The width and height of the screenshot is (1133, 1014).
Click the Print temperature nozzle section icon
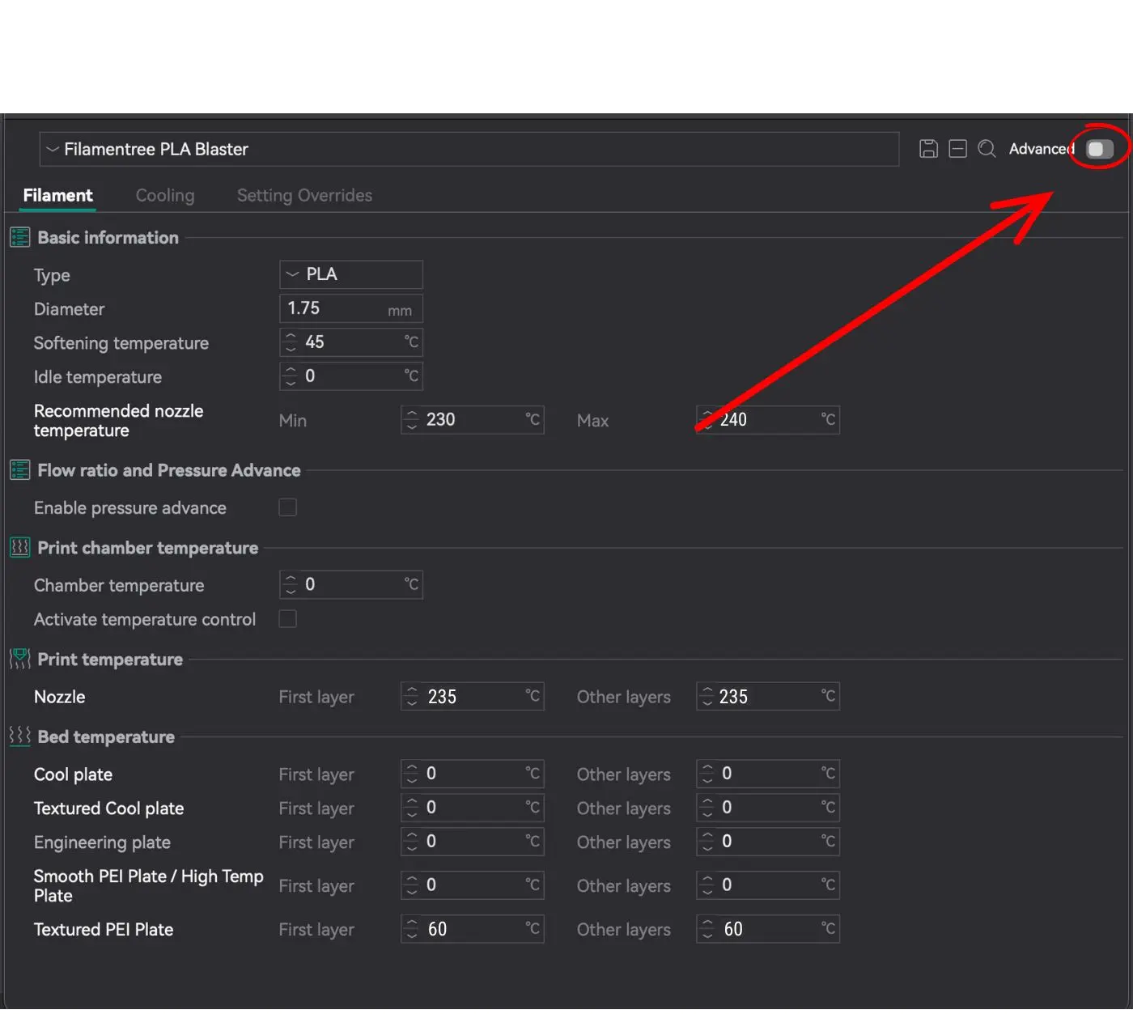19,659
